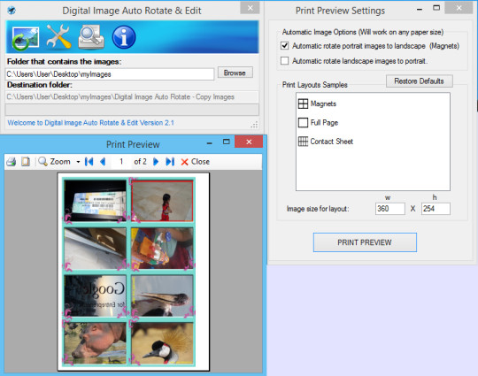
Task: Click the pelican photo thumbnail
Action: (163, 295)
